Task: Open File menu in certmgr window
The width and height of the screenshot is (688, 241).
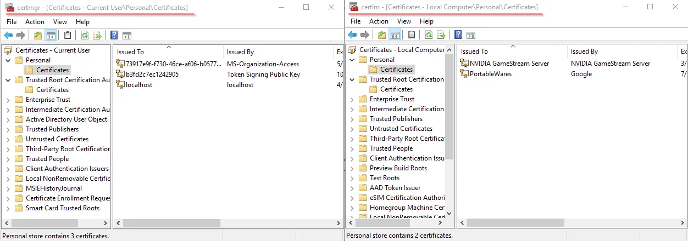Action: (x=12, y=22)
